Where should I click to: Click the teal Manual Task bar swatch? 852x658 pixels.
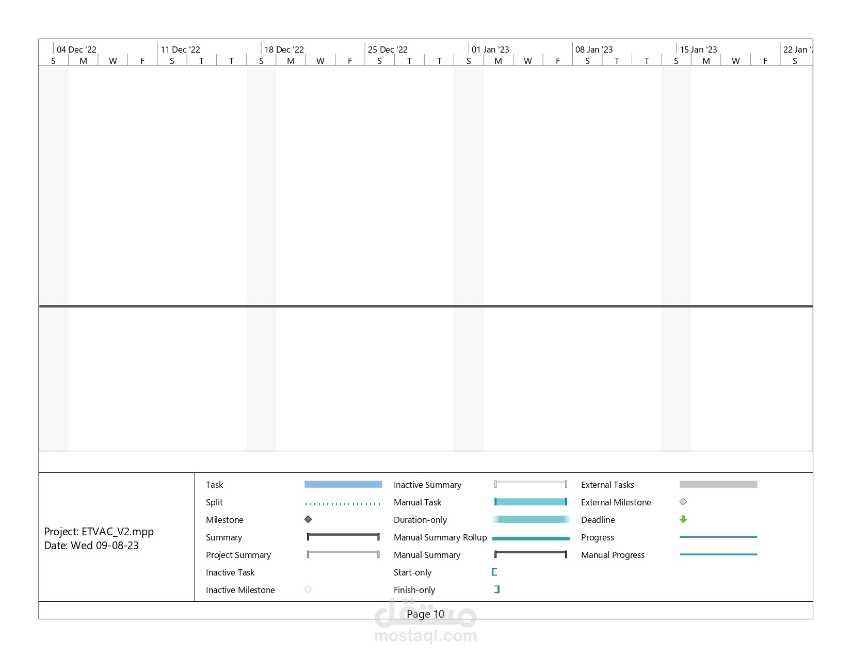click(531, 502)
